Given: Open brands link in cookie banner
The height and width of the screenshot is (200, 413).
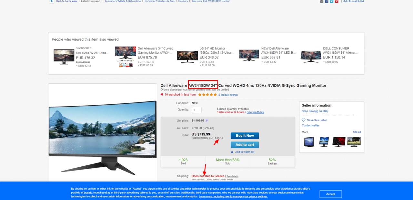Looking at the screenshot, I should click(x=88, y=193).
